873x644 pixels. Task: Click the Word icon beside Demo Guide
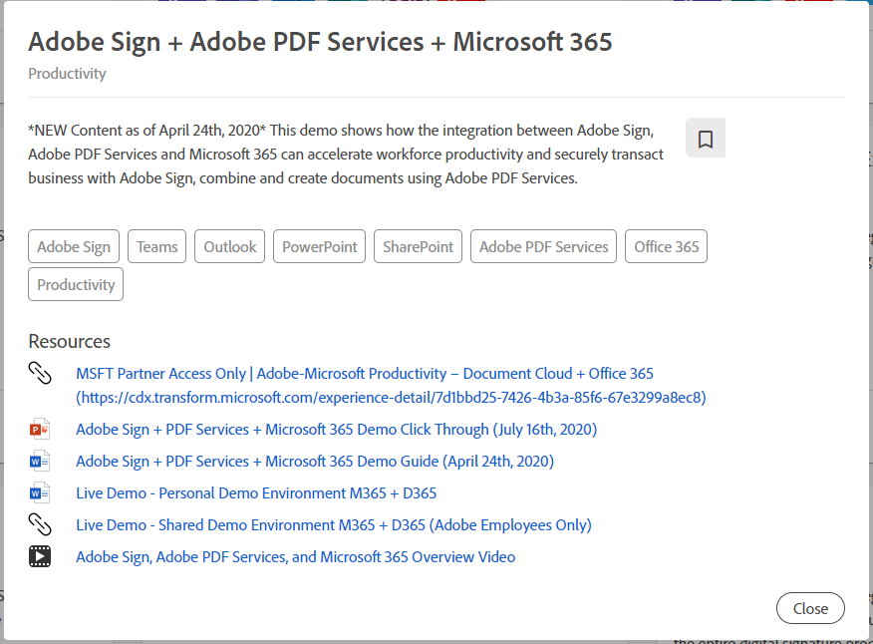pos(40,462)
